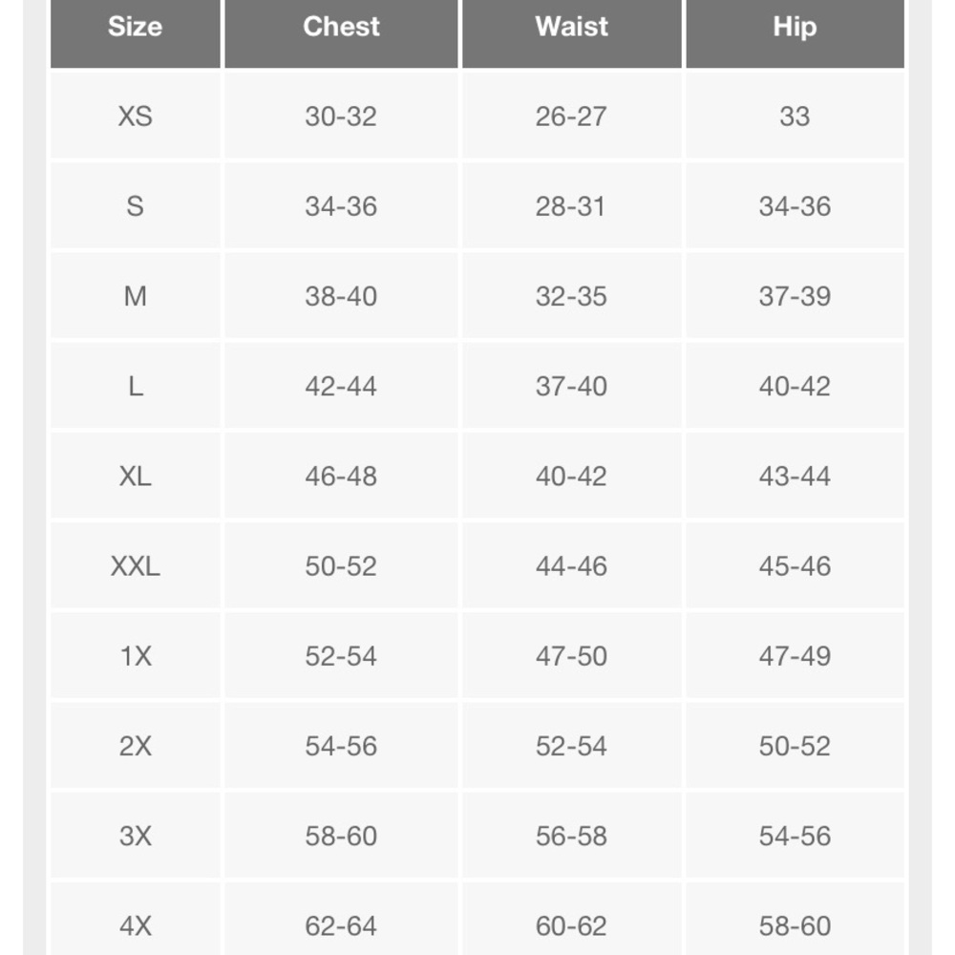Click the 1X size row label
The image size is (955, 955).
[x=136, y=656]
